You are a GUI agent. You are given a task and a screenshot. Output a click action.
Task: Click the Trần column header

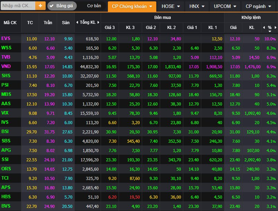[48, 23]
